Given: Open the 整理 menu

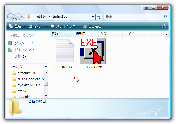Looking at the screenshot, I should pyautogui.click(x=17, y=26).
